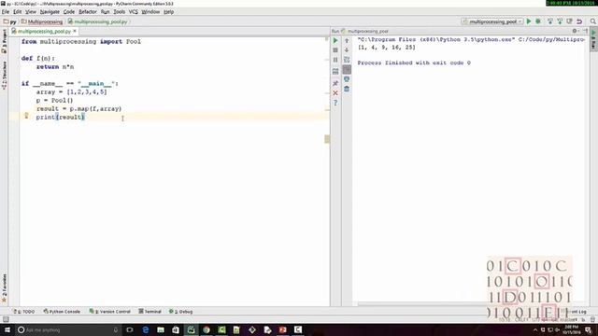Click the print output icon in Run panel
The width and height of the screenshot is (598, 336).
coord(347,79)
